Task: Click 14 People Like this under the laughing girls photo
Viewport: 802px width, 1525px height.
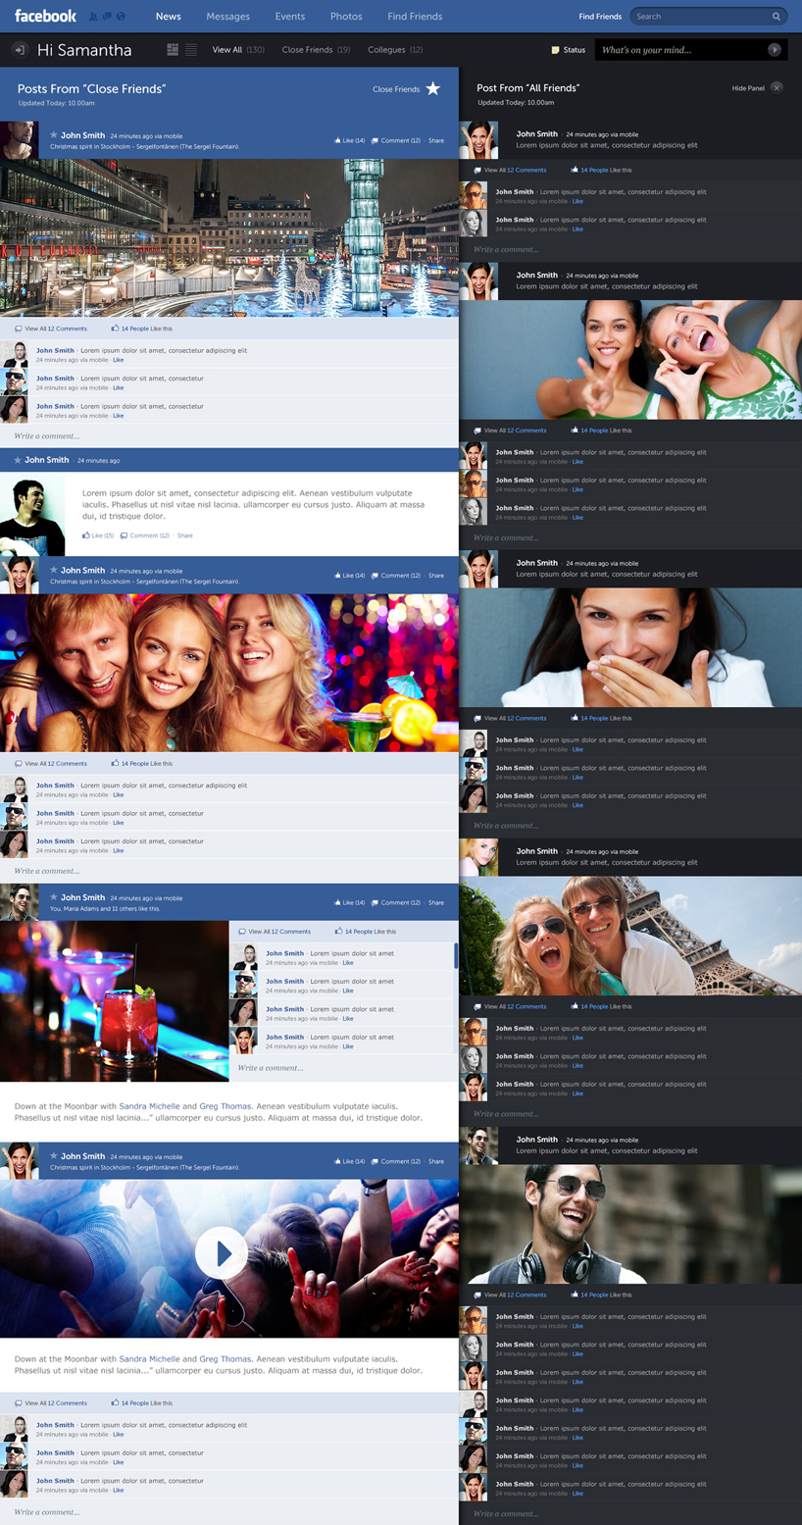Action: click(601, 431)
